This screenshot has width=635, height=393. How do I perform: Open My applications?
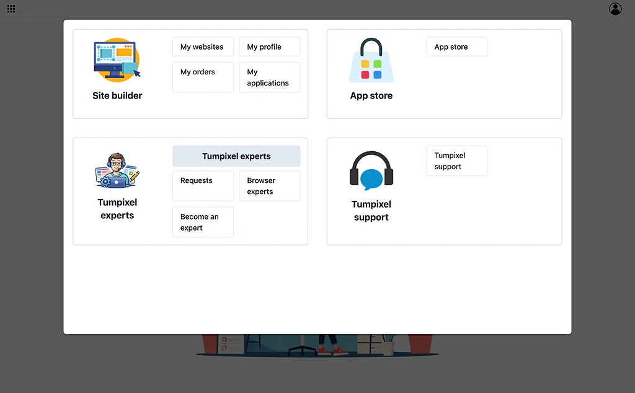tap(270, 77)
